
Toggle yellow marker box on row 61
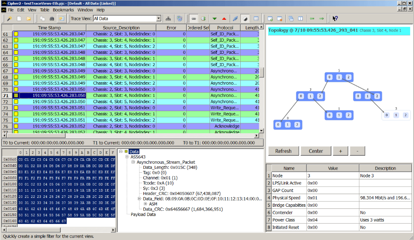(x=16, y=34)
